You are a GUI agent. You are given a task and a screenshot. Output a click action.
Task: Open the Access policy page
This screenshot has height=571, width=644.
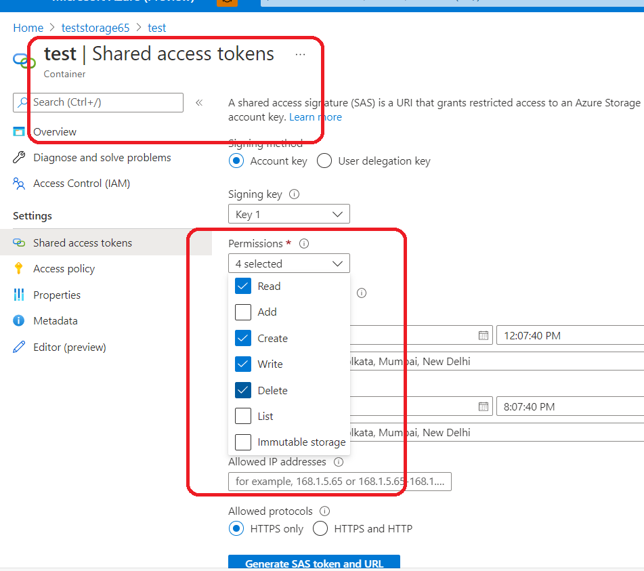pos(64,269)
